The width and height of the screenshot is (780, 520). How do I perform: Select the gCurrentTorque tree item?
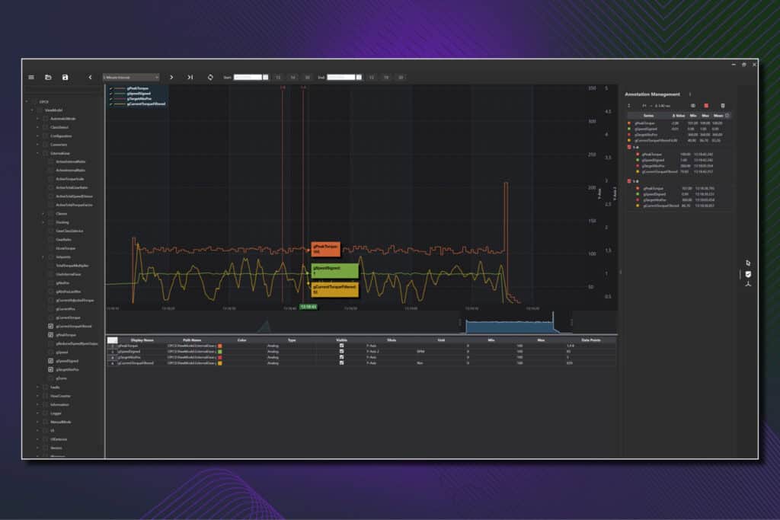(68, 317)
